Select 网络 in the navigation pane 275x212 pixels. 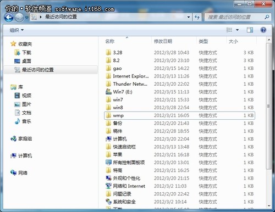click(19, 172)
